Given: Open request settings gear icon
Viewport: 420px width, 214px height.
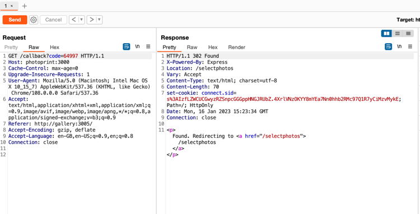Looking at the screenshot, I should point(34,20).
